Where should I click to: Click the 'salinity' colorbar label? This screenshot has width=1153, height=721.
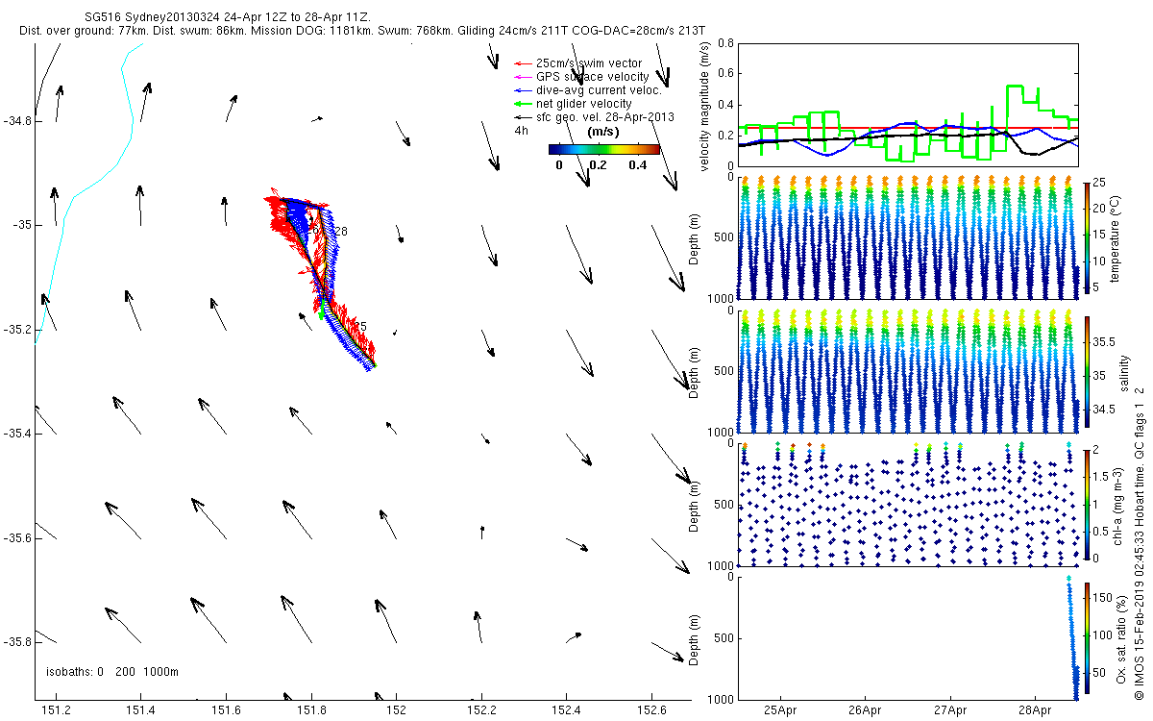pos(1124,372)
